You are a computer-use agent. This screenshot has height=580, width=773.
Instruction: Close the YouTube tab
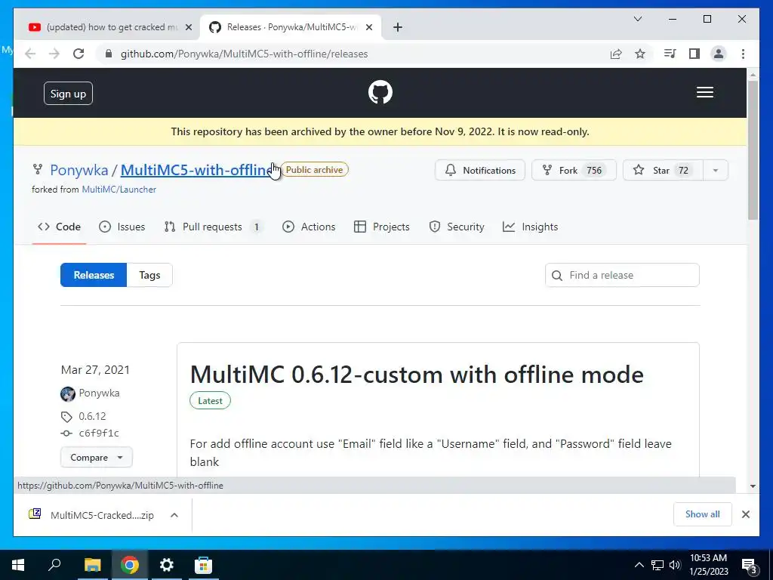tap(188, 27)
